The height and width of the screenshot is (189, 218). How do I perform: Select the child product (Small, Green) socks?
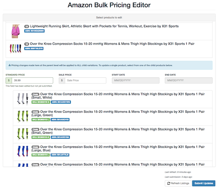pyautogui.click(x=113, y=134)
